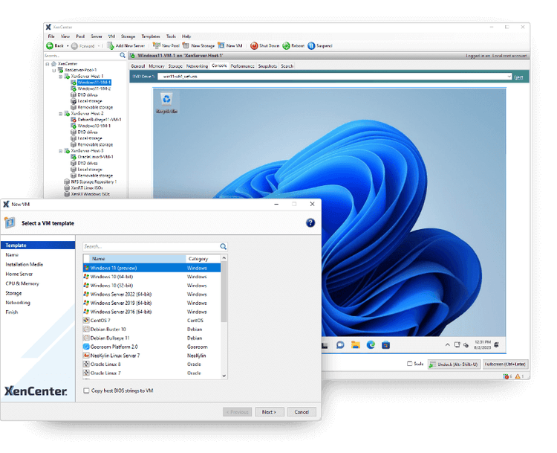557x453 pixels.
Task: Collapse the XenCenter root tree node
Action: click(48, 64)
